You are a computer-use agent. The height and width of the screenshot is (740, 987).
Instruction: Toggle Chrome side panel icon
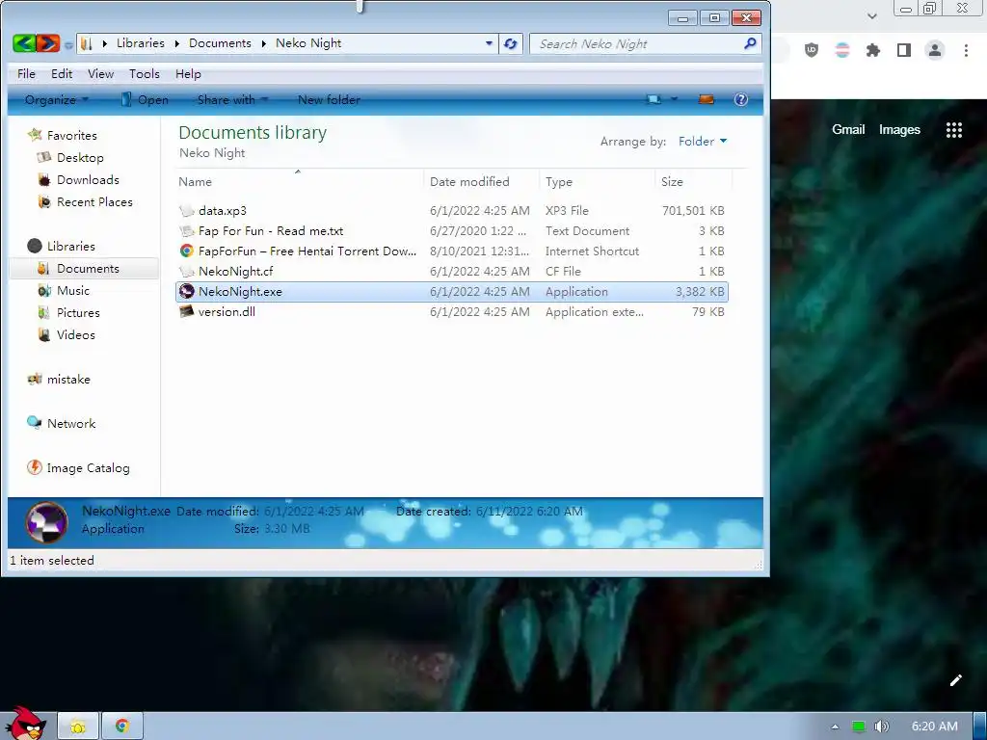(x=904, y=50)
